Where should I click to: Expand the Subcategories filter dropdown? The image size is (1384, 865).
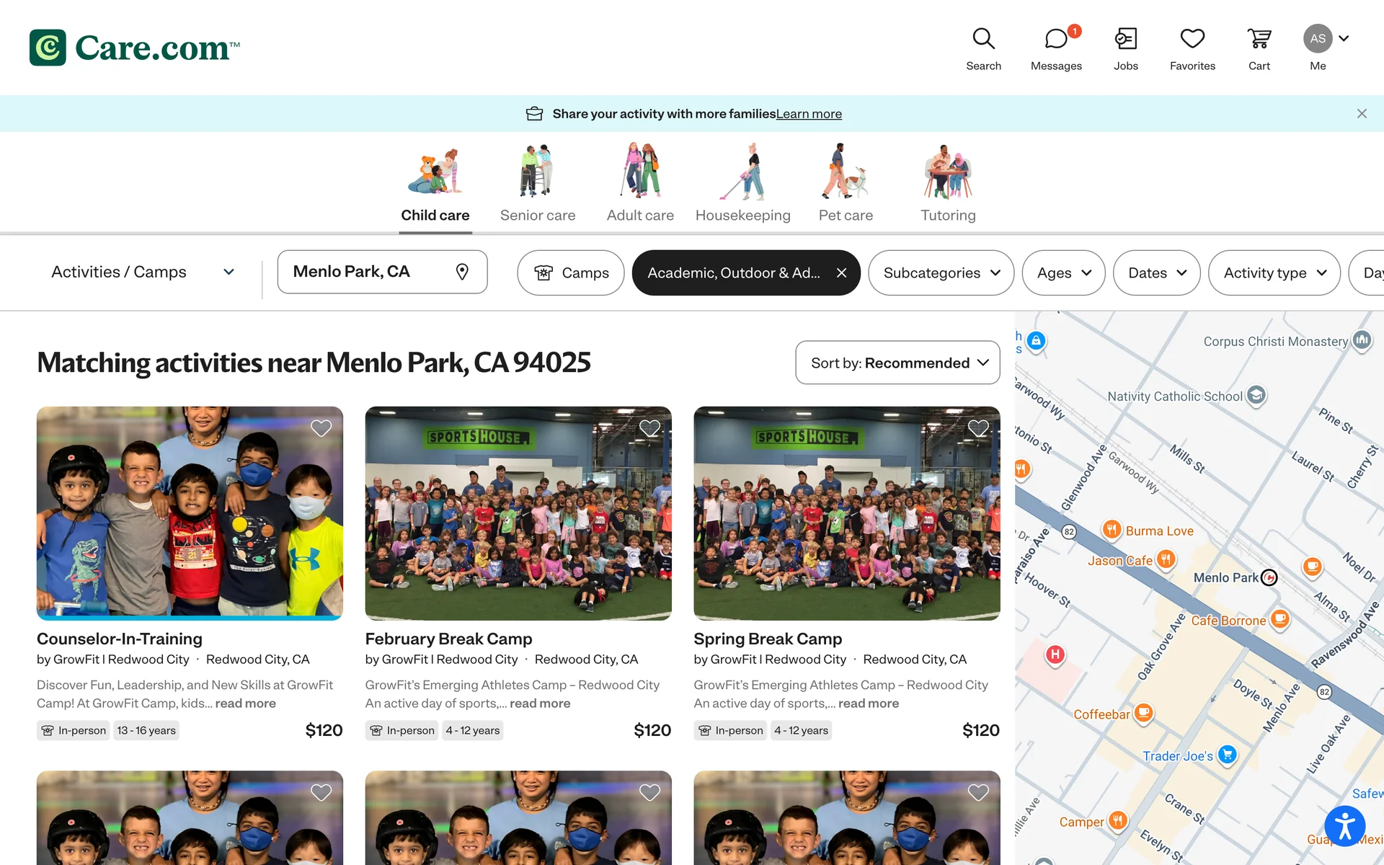[941, 272]
